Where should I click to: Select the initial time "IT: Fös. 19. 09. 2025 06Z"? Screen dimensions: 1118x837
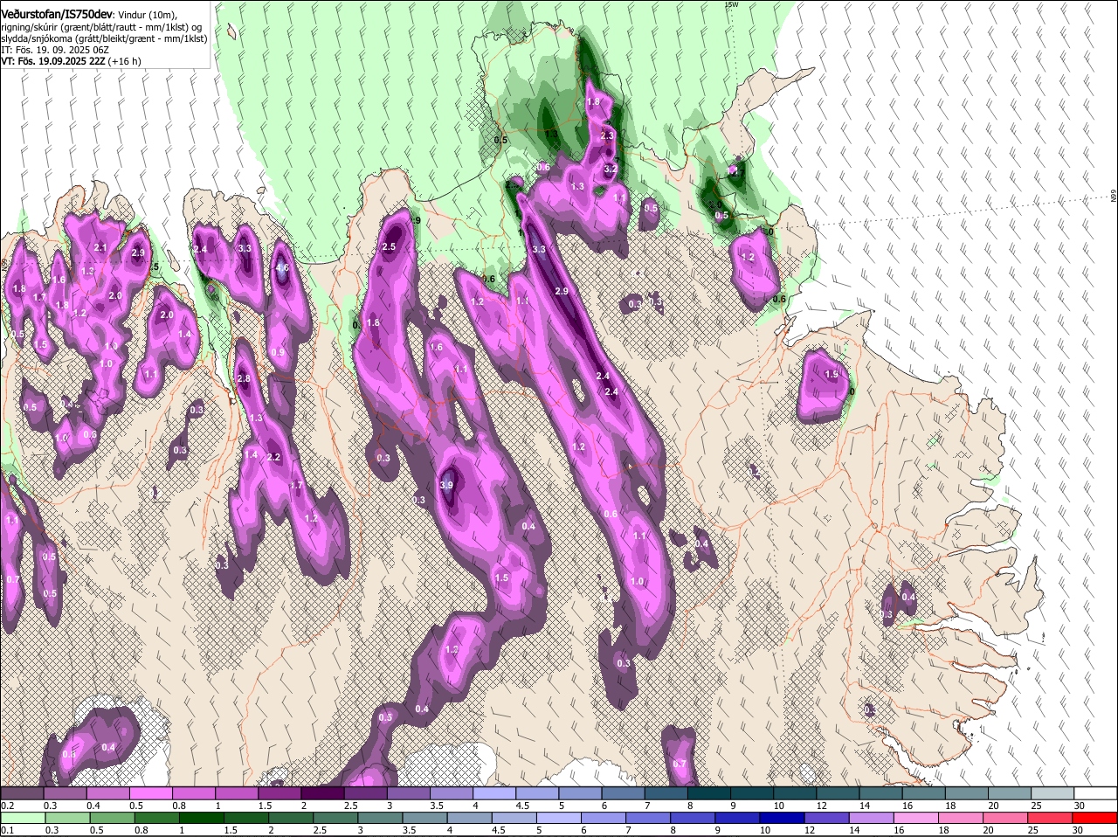click(54, 50)
